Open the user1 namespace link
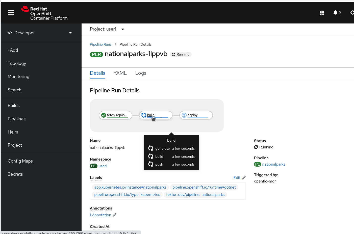354x234 pixels. 103,166
